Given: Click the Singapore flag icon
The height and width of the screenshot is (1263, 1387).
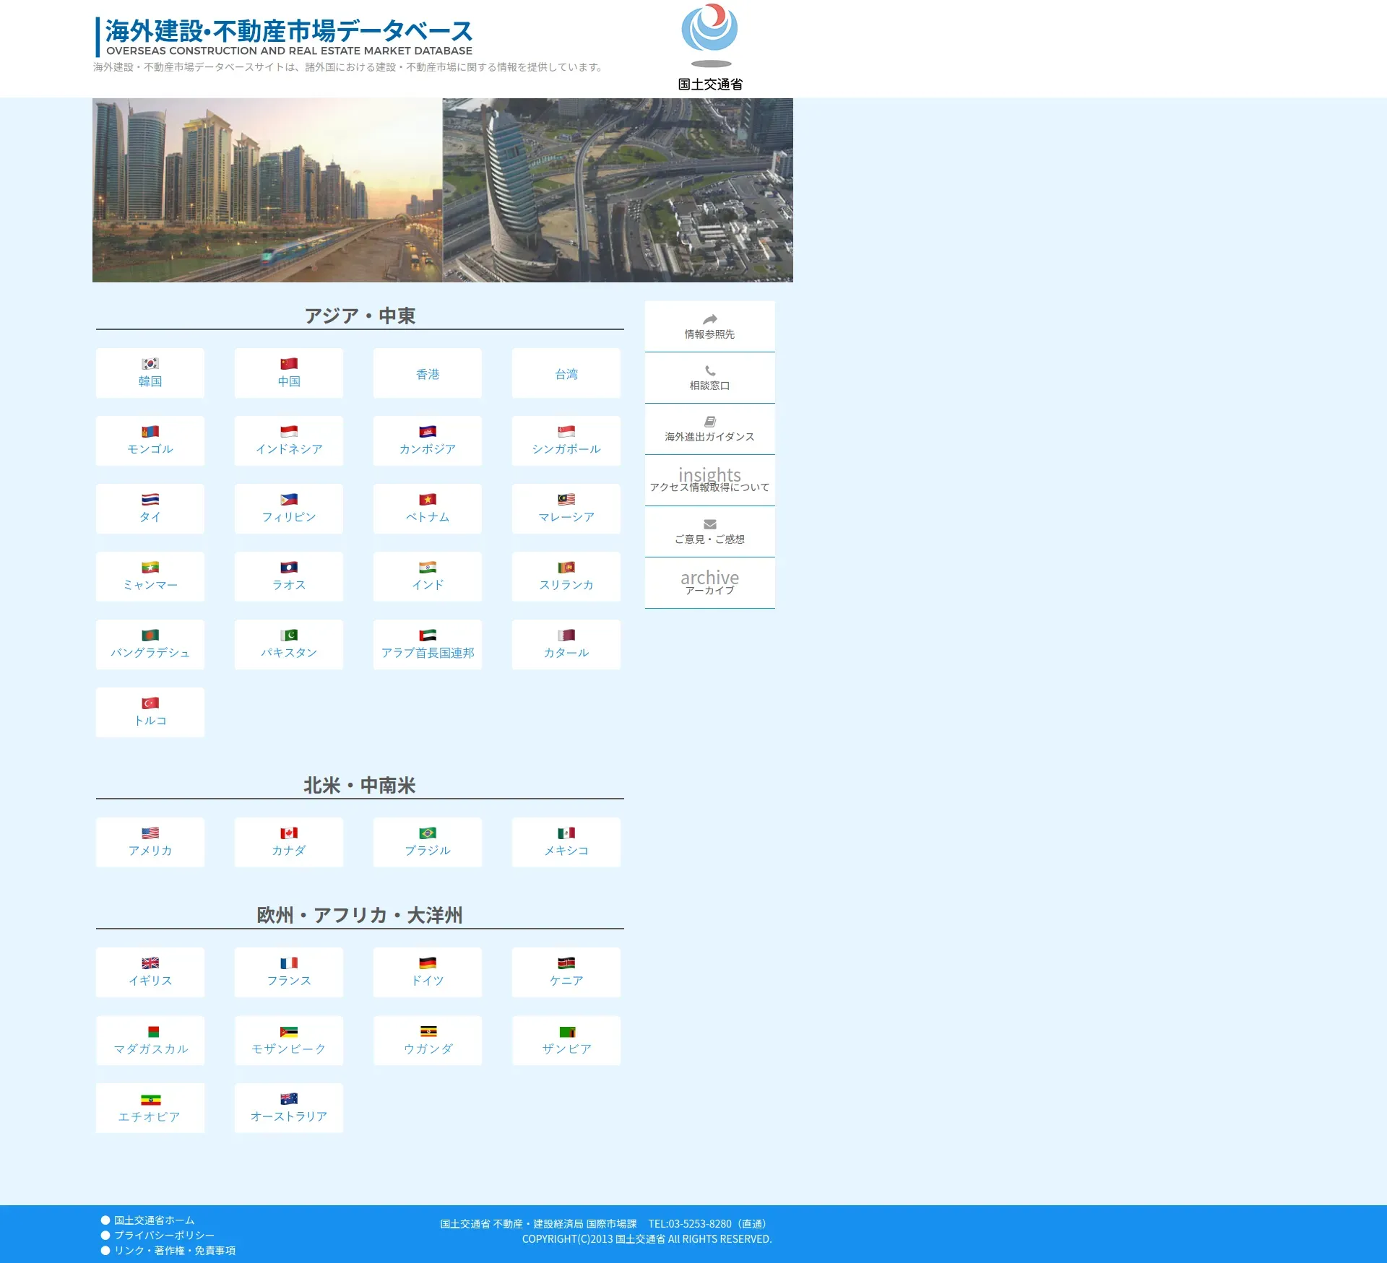Looking at the screenshot, I should point(566,432).
